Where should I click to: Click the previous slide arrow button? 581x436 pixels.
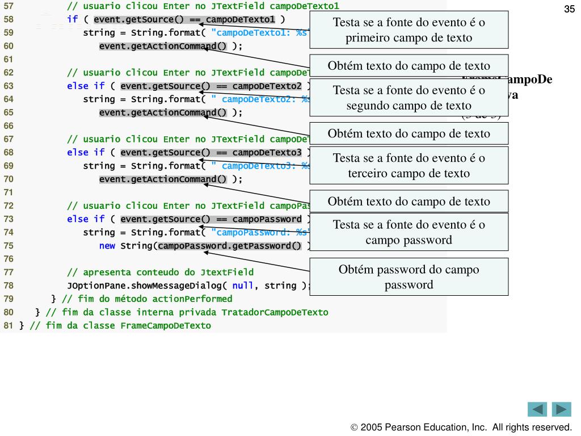(x=537, y=409)
